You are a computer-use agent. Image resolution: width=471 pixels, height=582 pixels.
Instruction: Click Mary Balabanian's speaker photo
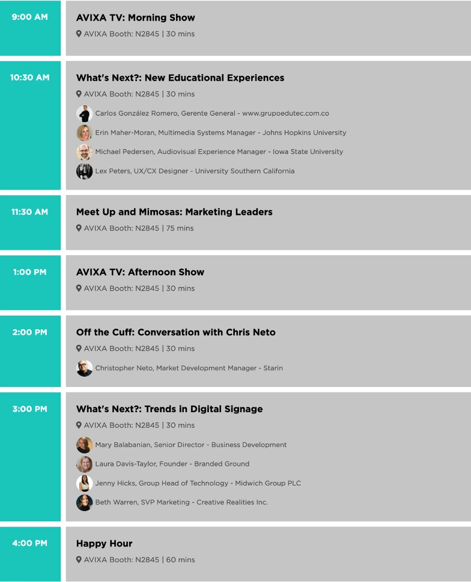tap(85, 445)
